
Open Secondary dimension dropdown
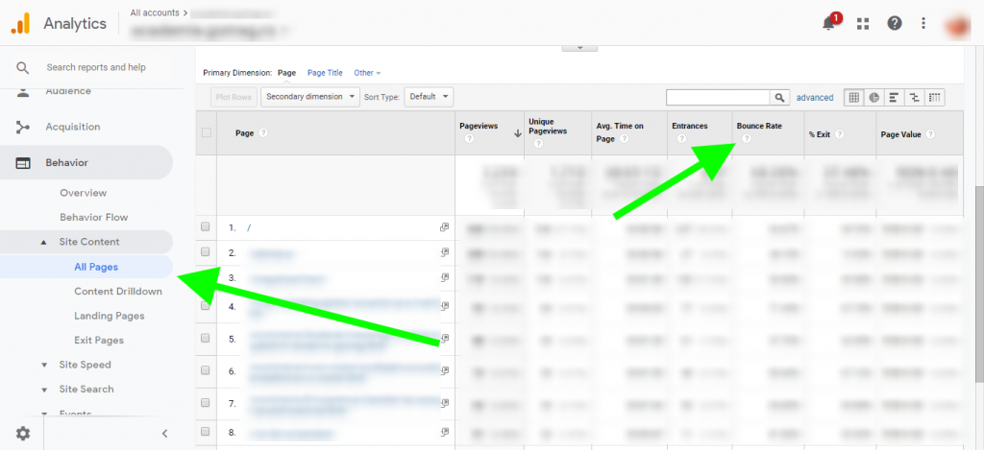[x=310, y=97]
